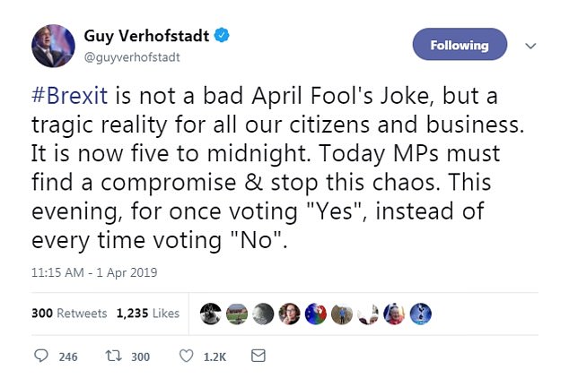Like the tweet with heart icon

pyautogui.click(x=187, y=357)
